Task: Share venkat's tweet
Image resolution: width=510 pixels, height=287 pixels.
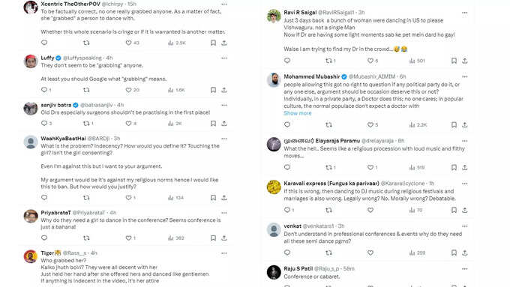Action: [x=465, y=253]
